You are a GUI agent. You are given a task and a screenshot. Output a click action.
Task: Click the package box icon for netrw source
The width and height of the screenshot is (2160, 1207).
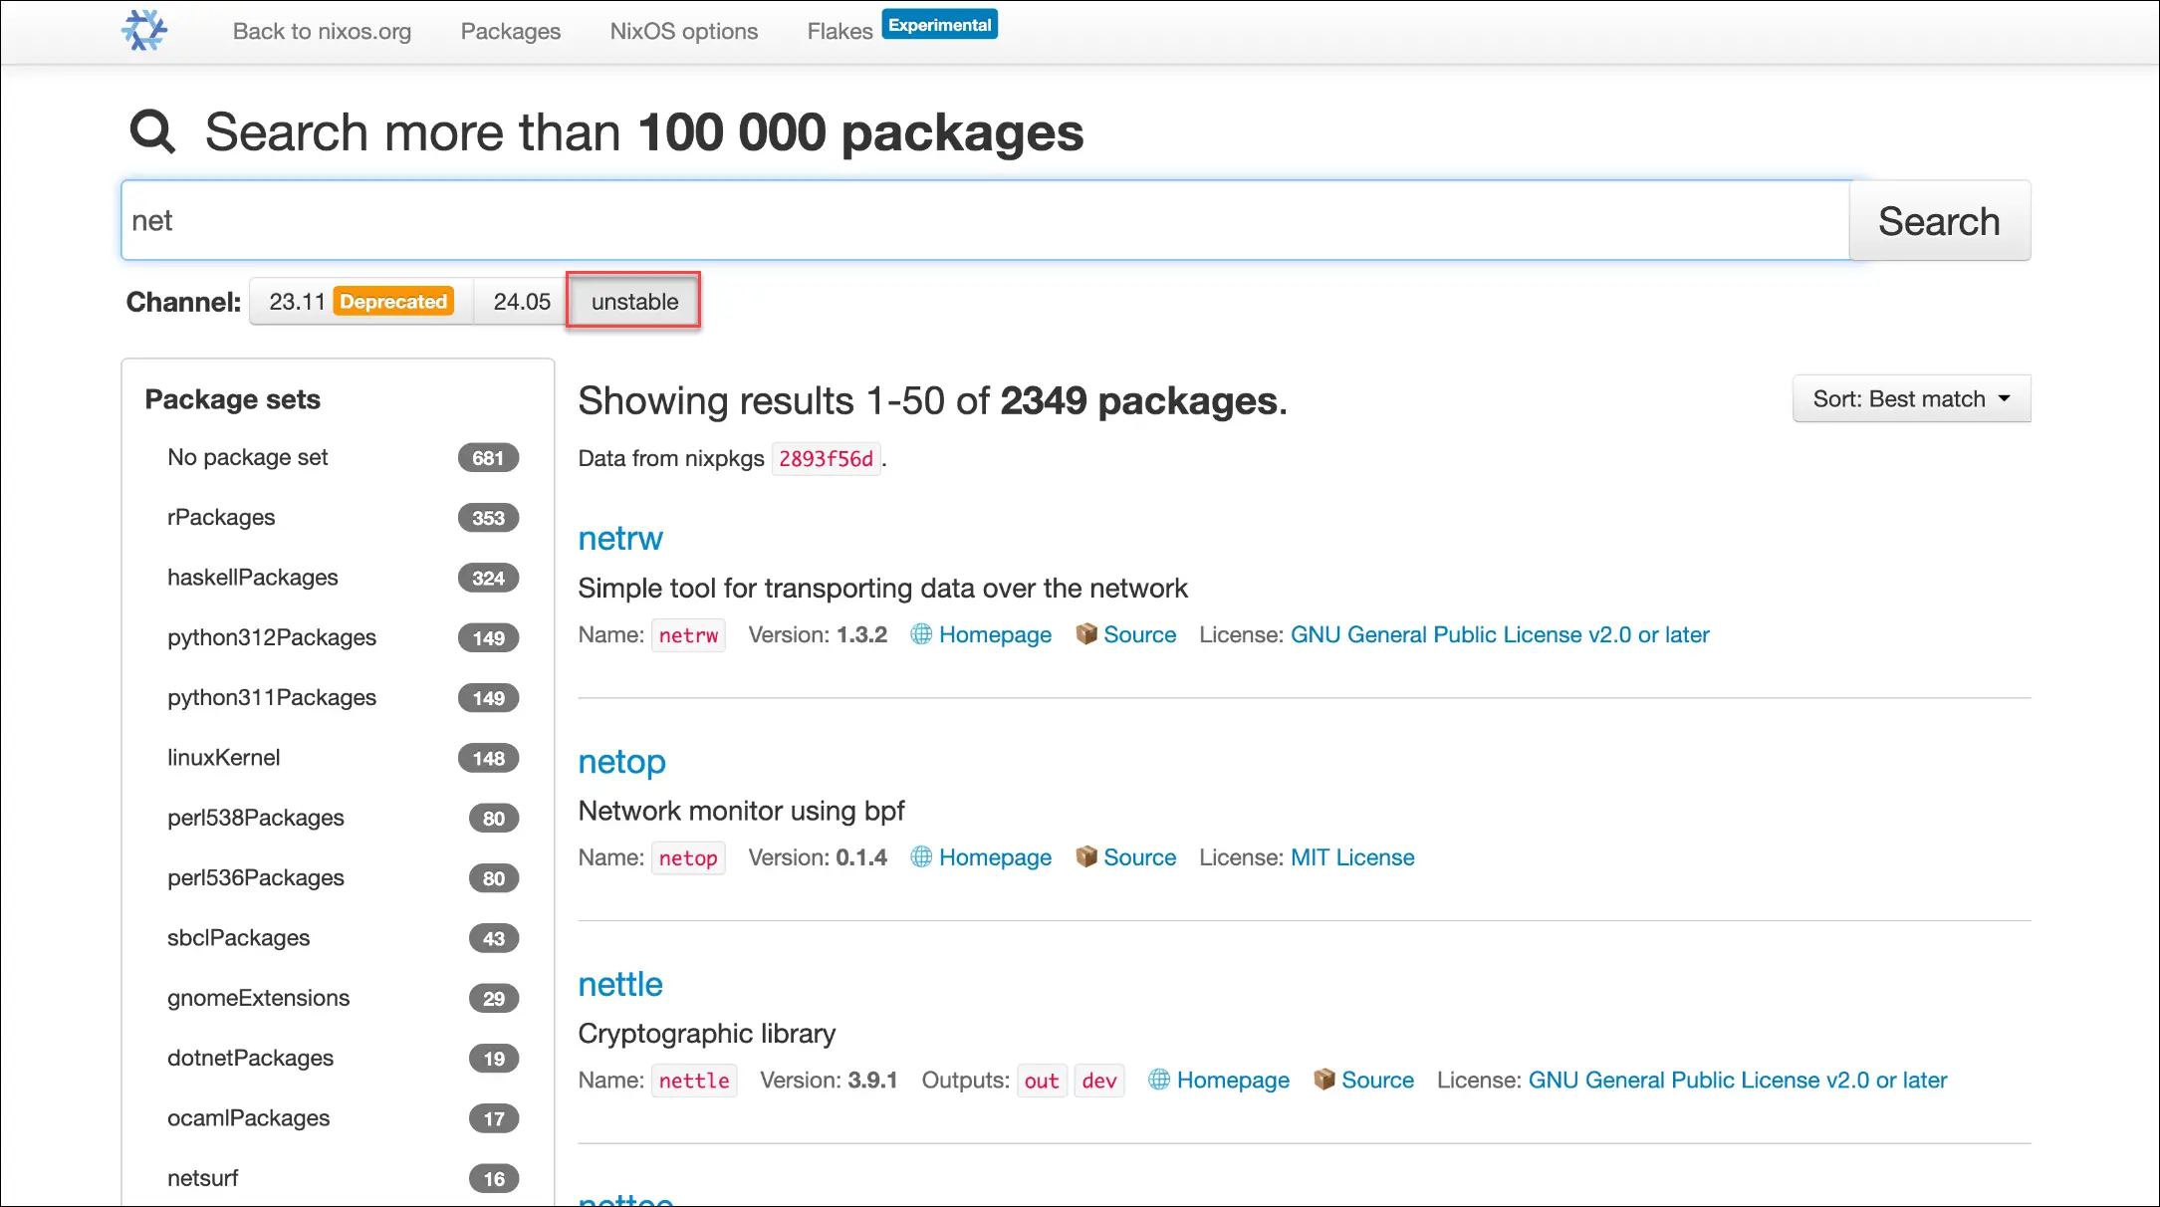click(x=1086, y=634)
